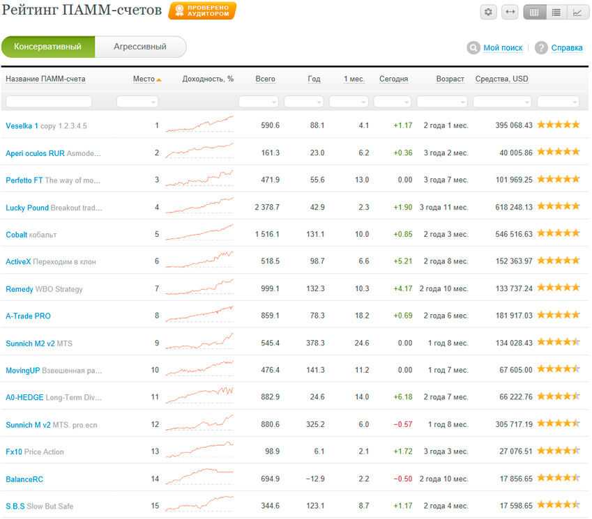This screenshot has height=519, width=592.
Task: Open the Место filter dropdown
Action: point(137,102)
